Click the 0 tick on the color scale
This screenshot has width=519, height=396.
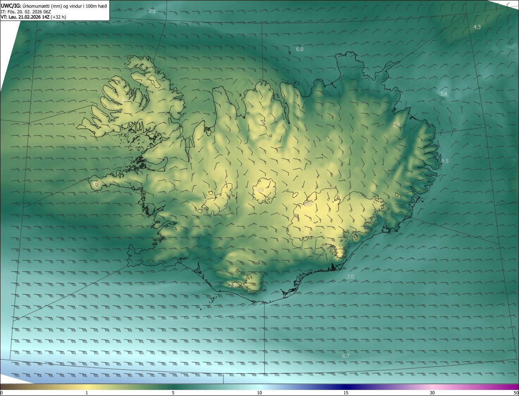pyautogui.click(x=2, y=393)
